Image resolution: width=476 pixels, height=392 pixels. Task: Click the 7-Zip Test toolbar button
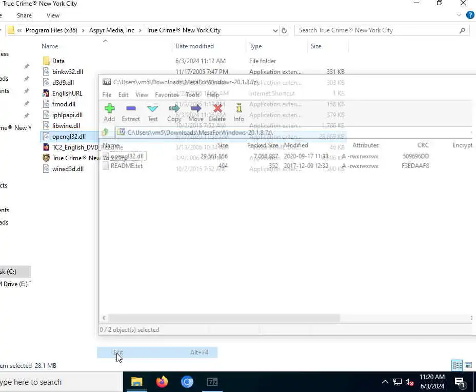pos(152,113)
